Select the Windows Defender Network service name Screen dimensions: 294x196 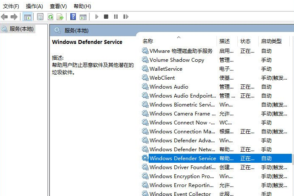tap(182, 149)
